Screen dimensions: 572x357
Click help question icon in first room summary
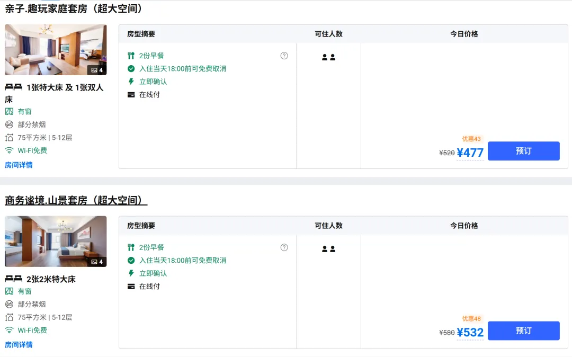284,56
